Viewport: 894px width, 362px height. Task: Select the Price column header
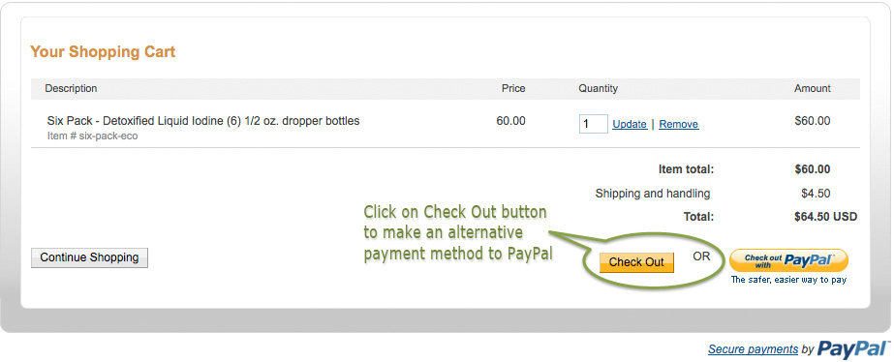point(513,88)
